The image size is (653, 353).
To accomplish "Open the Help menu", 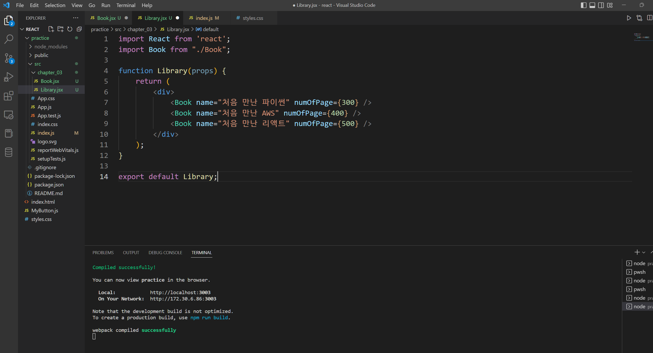I will pyautogui.click(x=147, y=5).
